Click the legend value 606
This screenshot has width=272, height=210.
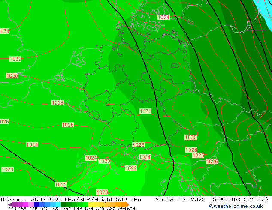[x=131, y=208]
